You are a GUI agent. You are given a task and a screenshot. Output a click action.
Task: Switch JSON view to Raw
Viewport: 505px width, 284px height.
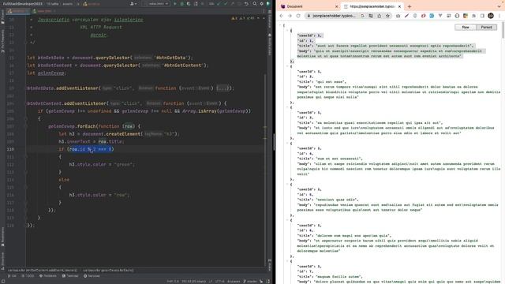coord(466,28)
